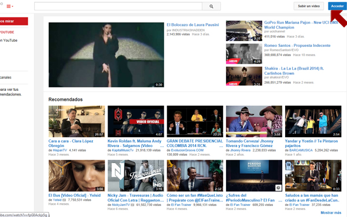
Task: Open Cómo ser un fan video thumbnail
Action: pyautogui.click(x=195, y=175)
